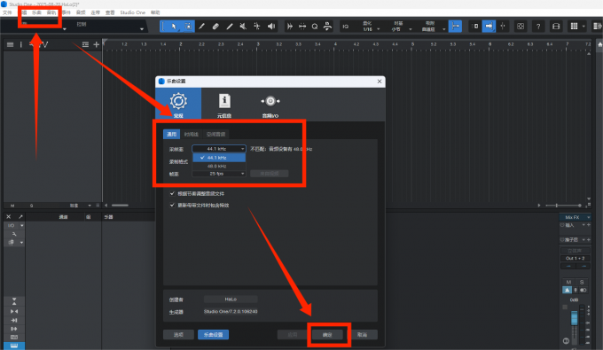603x350 pixels.
Task: Open the snap mode 自适应 dropdown
Action: (432, 27)
